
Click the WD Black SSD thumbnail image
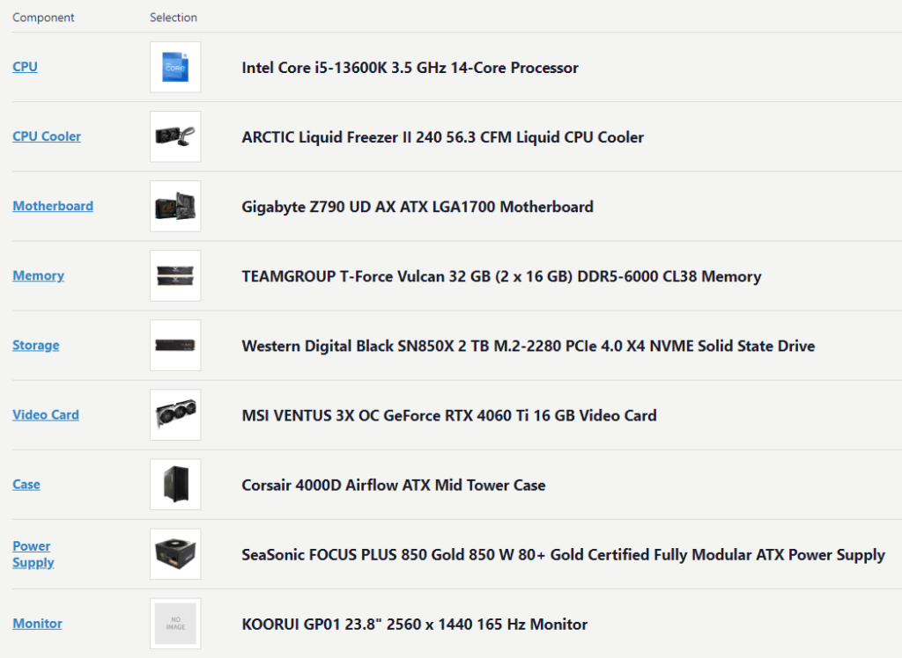175,345
